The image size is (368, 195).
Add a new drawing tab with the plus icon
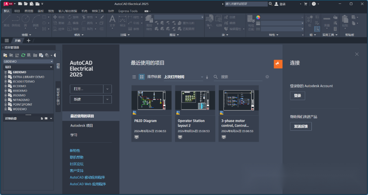pos(29,41)
